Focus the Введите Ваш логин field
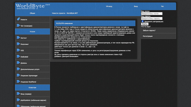 click(152, 14)
